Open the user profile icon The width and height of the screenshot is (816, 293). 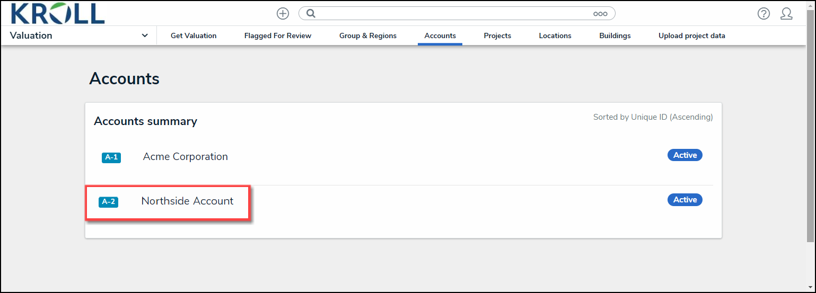click(x=786, y=14)
